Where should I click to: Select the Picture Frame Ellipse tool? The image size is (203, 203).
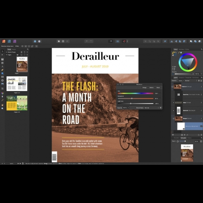(2, 80)
